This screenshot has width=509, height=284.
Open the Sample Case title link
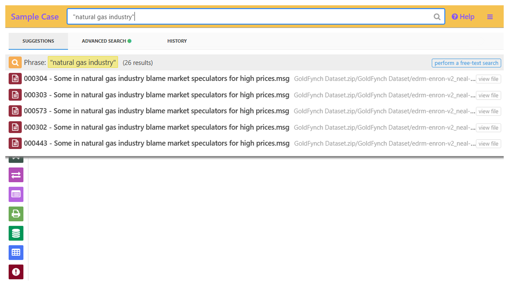pos(35,17)
